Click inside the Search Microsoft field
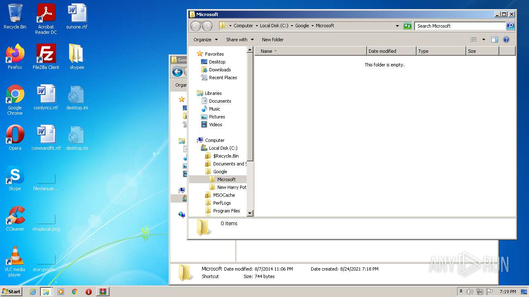The image size is (529, 297). click(460, 26)
